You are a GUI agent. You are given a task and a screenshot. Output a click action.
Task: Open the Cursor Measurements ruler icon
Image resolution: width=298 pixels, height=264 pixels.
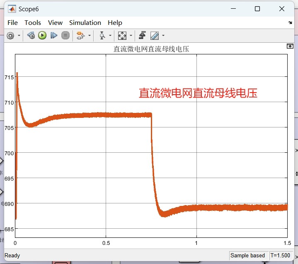[x=155, y=36]
